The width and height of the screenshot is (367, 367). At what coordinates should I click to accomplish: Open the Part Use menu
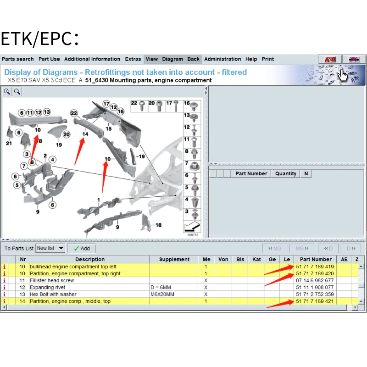click(49, 59)
